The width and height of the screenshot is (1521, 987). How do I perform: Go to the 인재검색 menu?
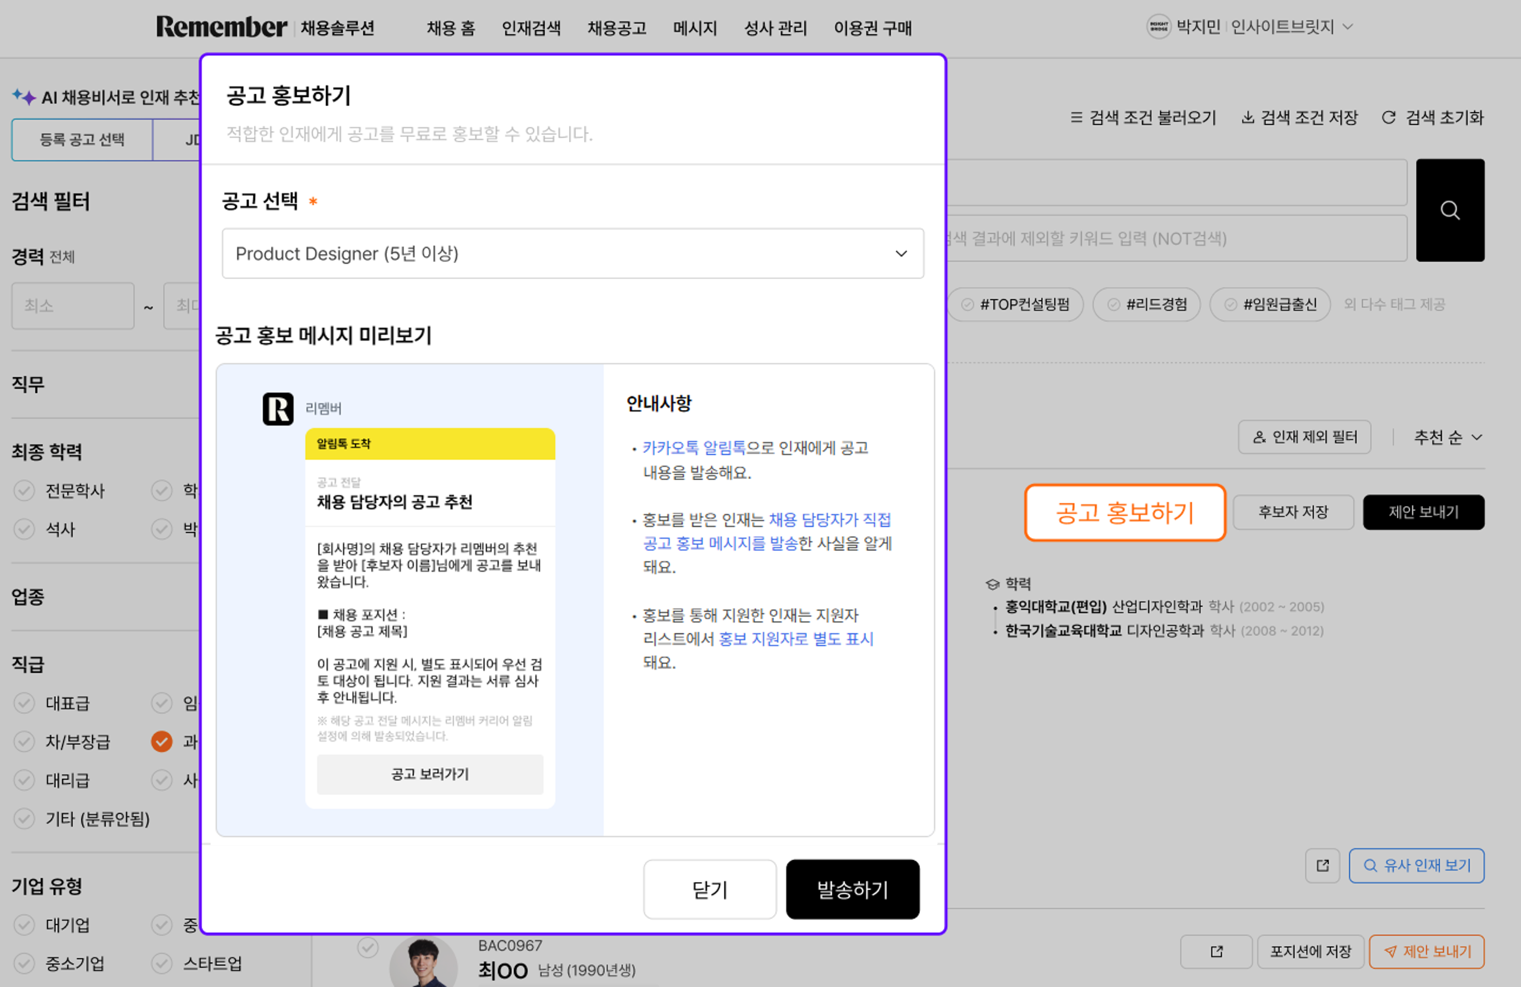[532, 28]
